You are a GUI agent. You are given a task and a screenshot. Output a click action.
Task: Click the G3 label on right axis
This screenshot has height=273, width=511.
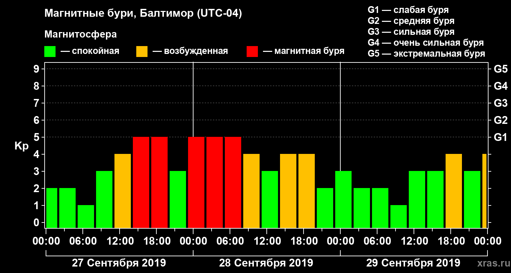(x=500, y=103)
